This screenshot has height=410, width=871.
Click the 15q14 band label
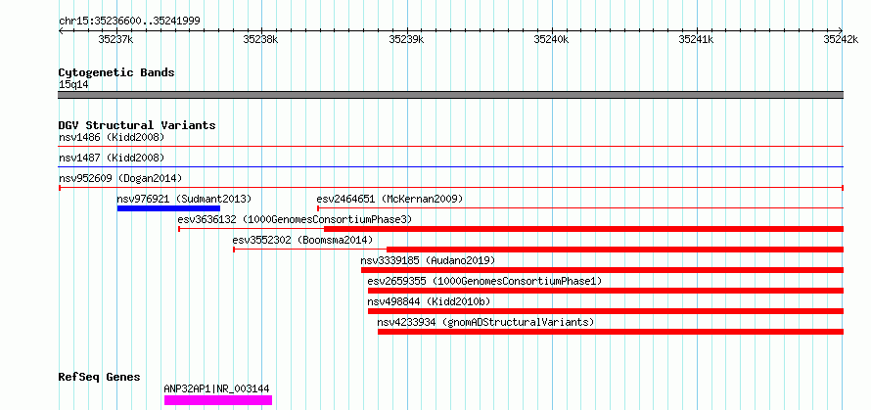click(73, 85)
